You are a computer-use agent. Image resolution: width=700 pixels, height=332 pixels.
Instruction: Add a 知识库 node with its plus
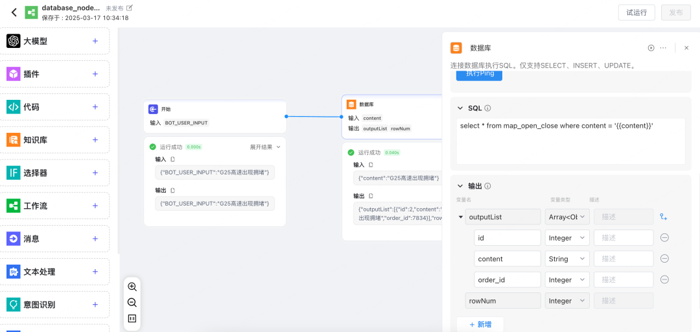[x=95, y=140]
